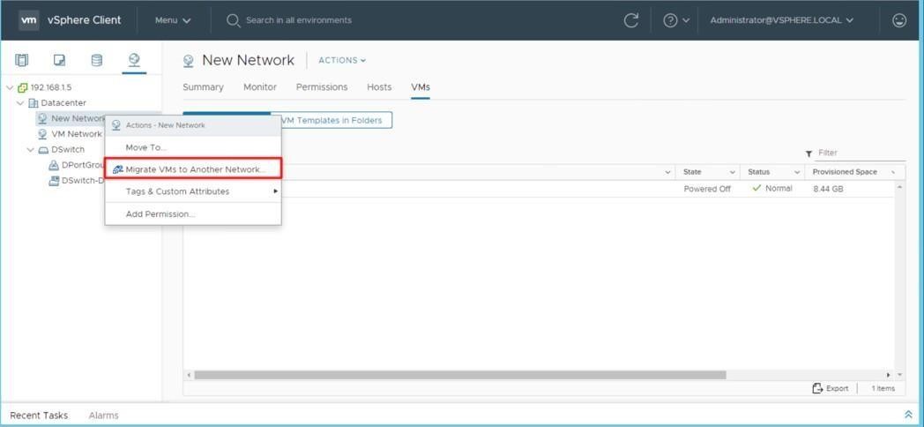The image size is (924, 427).
Task: Click the filter funnel icon
Action: point(808,154)
